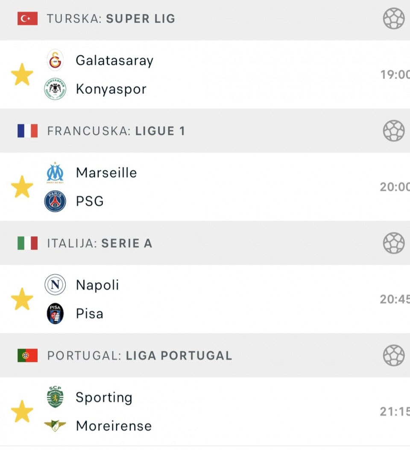410x450 pixels.
Task: Click the Konyaspor club crest
Action: point(55,89)
